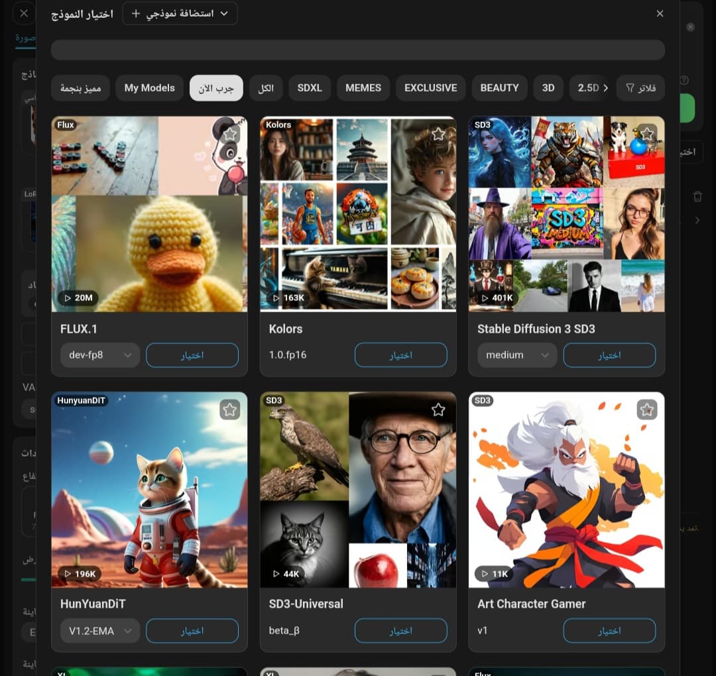Click the Kolors version text 1.0.fp16

tap(288, 355)
